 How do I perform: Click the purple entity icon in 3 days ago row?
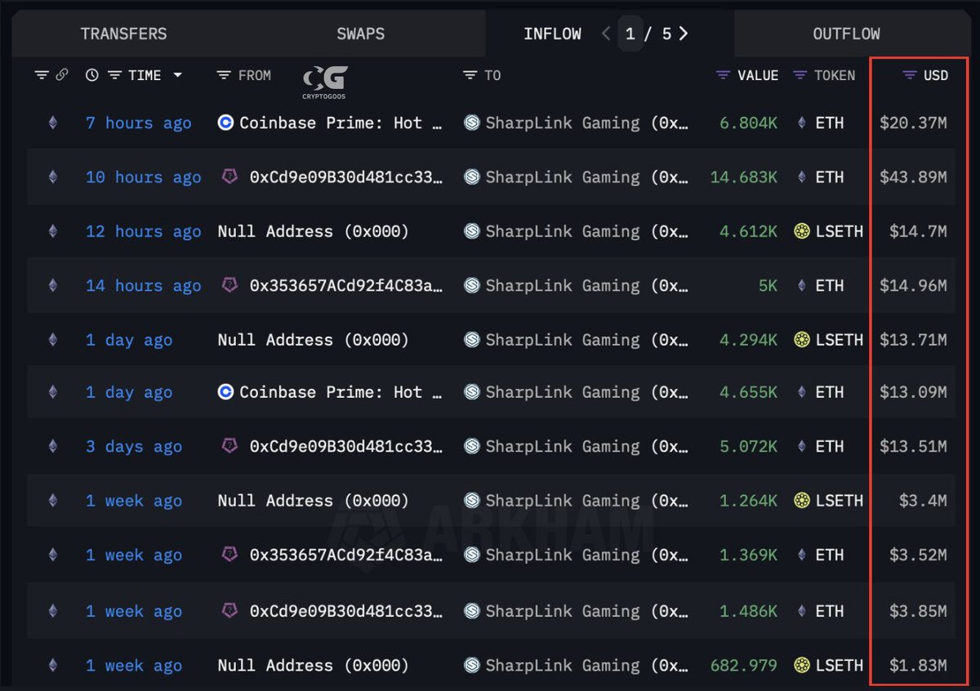pyautogui.click(x=230, y=445)
